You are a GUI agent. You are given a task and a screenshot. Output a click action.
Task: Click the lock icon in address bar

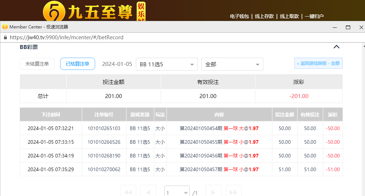click(x=5, y=37)
